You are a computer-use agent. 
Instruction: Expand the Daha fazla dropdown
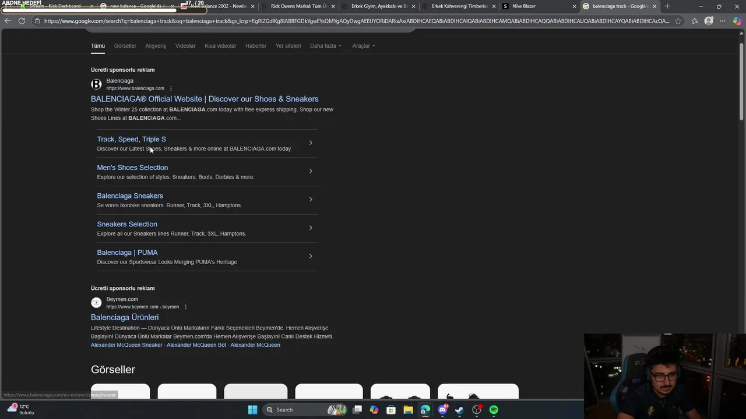pos(326,46)
